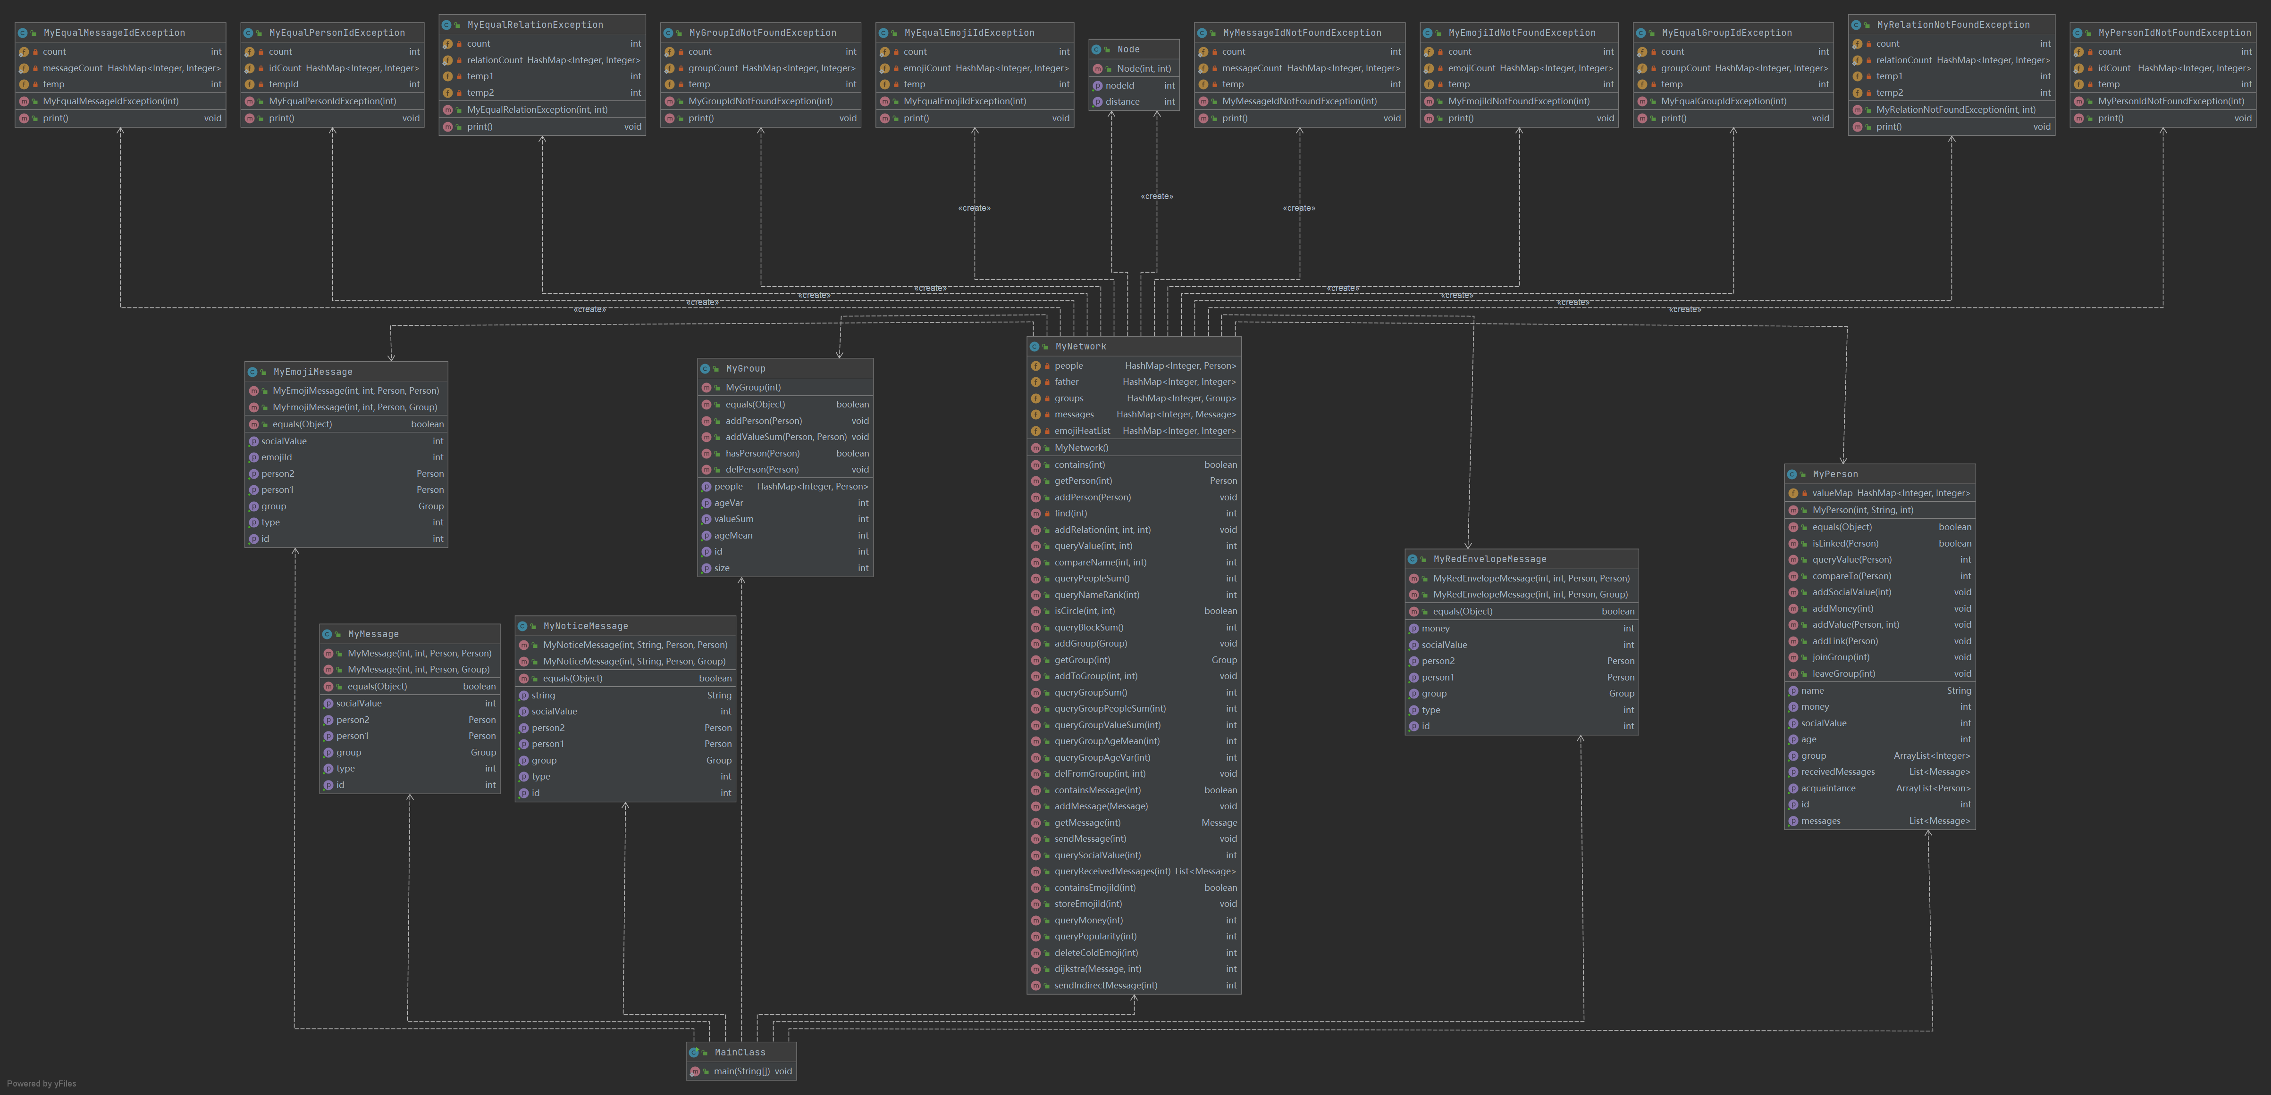Viewport: 2271px width, 1095px height.
Task: Click the property icon beside ageVar in MyGroup
Action: 706,503
